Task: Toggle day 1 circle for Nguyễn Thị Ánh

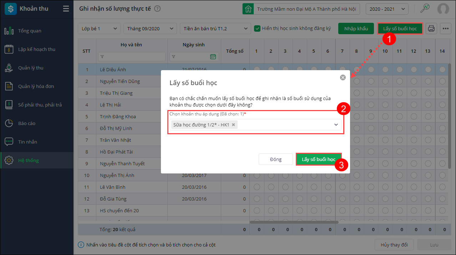Action: tap(257, 175)
